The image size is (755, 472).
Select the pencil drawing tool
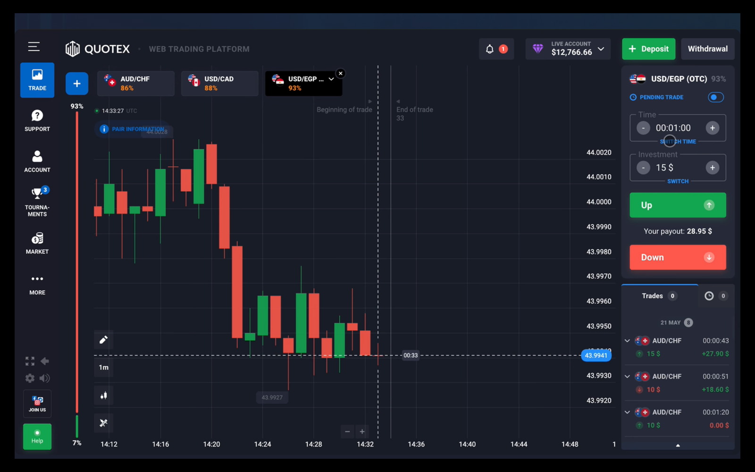pyautogui.click(x=104, y=339)
